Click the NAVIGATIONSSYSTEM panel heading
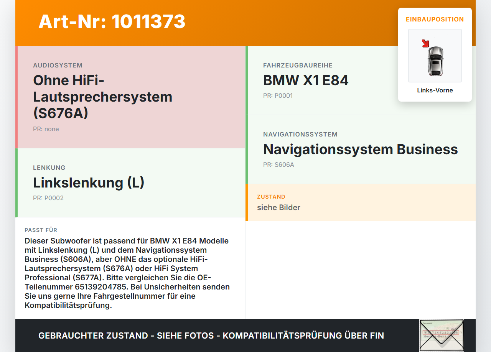The width and height of the screenshot is (491, 352). click(x=300, y=134)
